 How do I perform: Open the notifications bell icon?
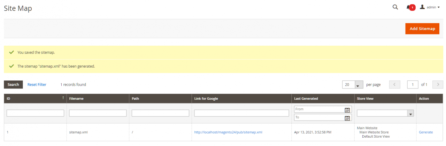click(409, 7)
